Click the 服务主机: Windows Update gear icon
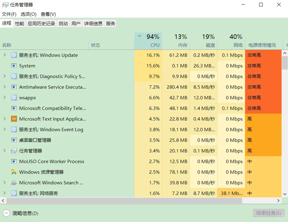Viewport: 288px width, 222px height. tap(13, 55)
